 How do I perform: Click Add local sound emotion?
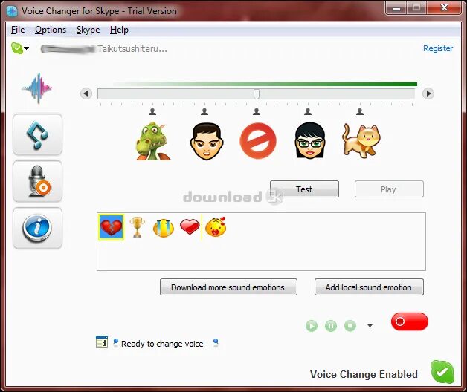[x=369, y=287]
